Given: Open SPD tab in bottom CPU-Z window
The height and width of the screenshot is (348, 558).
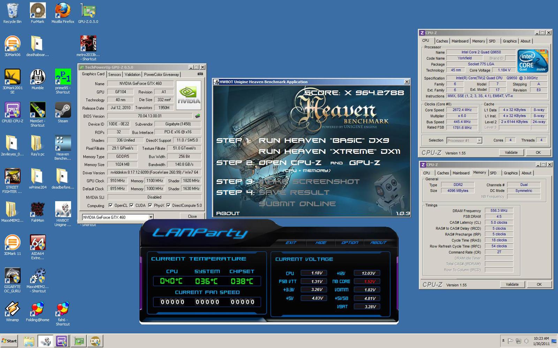Looking at the screenshot, I should click(x=493, y=173).
